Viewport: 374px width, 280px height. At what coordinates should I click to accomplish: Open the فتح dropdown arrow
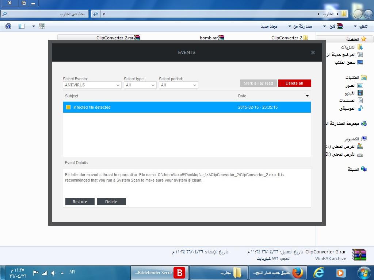(x=324, y=26)
